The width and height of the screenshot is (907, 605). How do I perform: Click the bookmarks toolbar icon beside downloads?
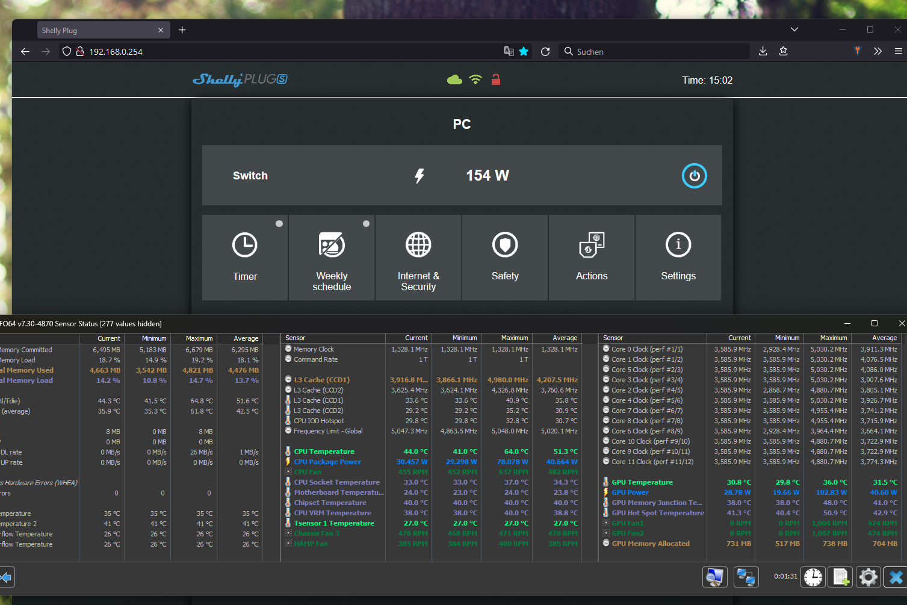coord(783,52)
